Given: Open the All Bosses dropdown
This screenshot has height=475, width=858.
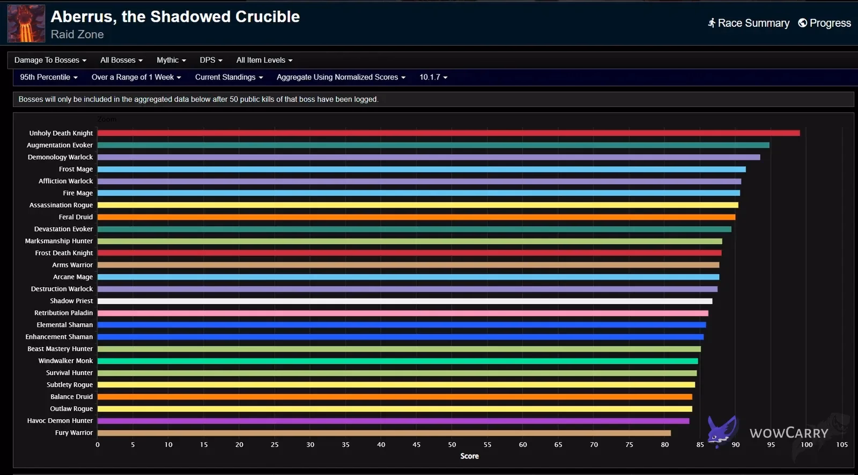Looking at the screenshot, I should coord(121,60).
